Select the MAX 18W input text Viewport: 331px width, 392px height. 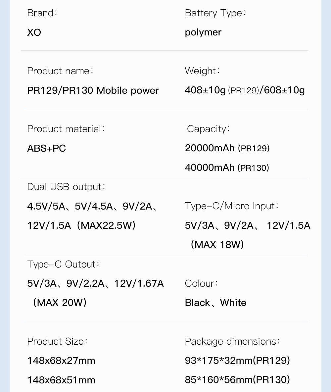(217, 244)
